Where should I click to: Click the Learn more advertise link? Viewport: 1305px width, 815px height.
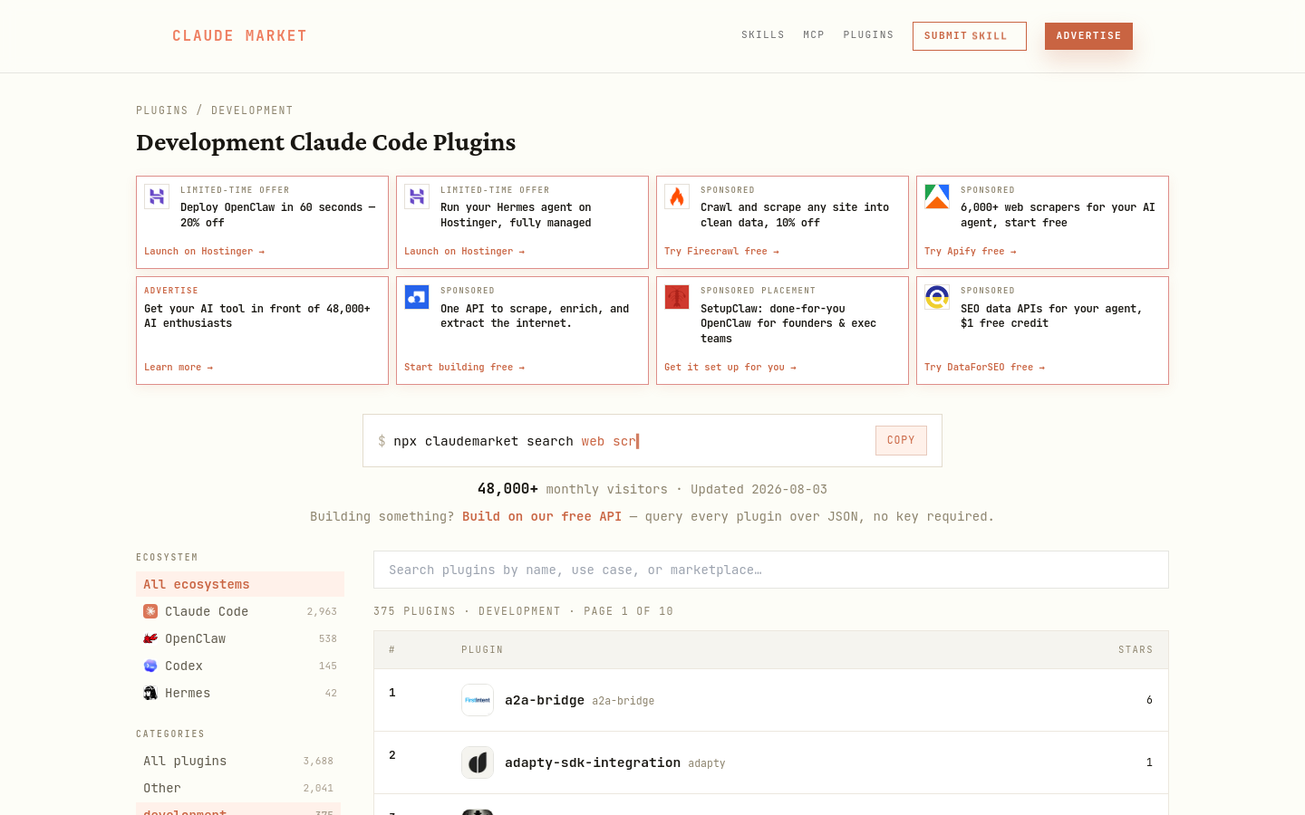click(x=179, y=368)
